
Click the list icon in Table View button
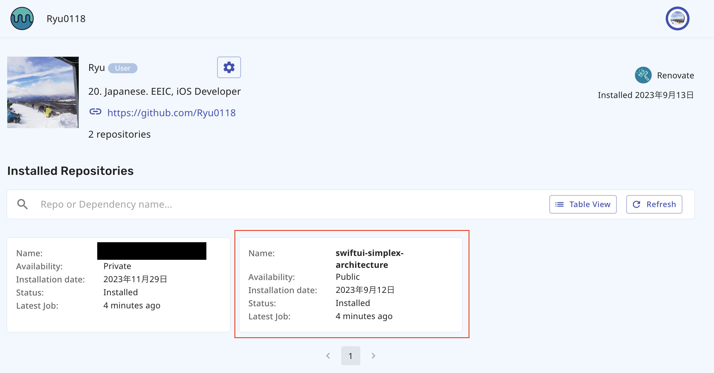click(559, 204)
